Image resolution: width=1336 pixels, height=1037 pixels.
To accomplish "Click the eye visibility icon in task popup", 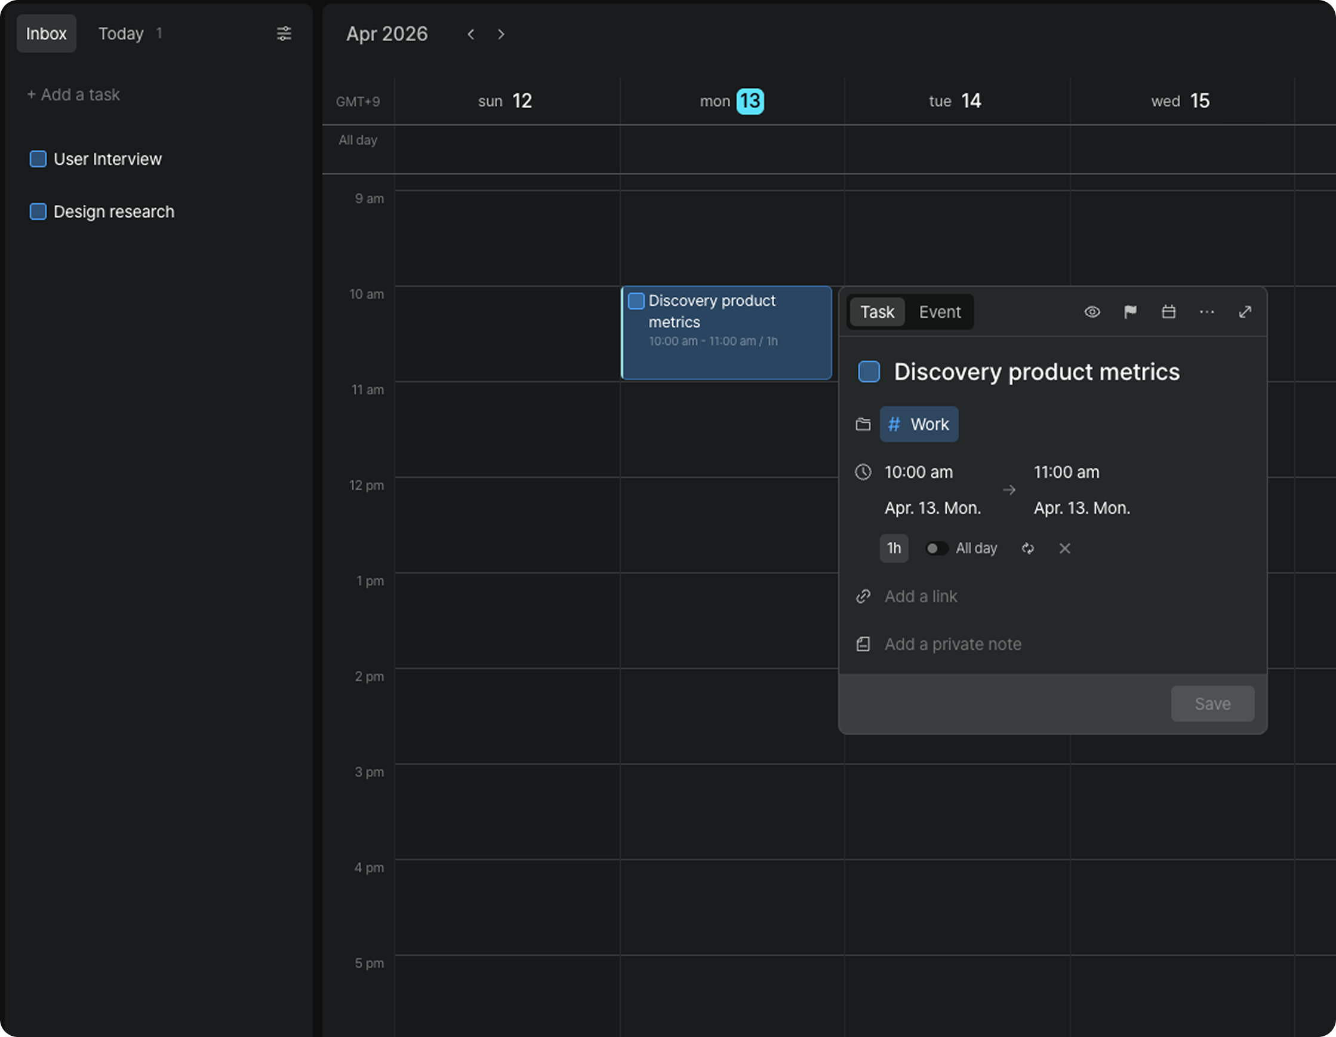I will (x=1092, y=312).
